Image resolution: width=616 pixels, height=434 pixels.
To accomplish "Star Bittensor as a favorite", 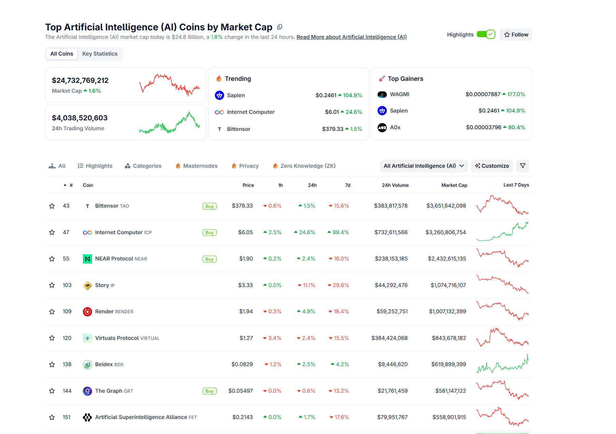I will pos(52,206).
